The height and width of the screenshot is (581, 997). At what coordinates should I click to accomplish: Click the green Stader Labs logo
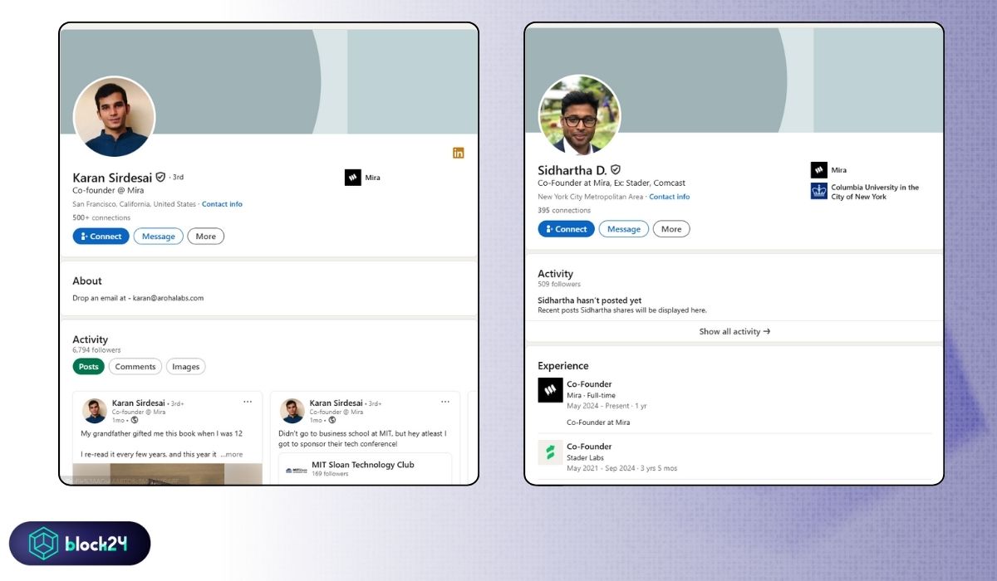click(550, 452)
